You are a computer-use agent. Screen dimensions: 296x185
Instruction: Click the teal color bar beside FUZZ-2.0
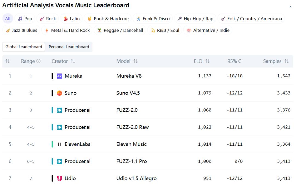(52, 110)
